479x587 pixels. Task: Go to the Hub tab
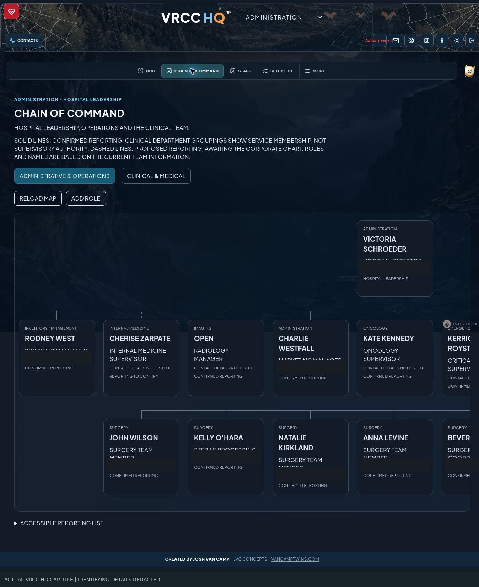(x=146, y=71)
